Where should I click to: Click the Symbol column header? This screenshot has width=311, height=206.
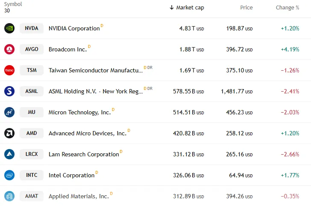[13, 4]
